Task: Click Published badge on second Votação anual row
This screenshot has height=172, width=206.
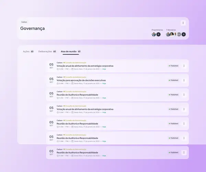Action: [x=173, y=109]
